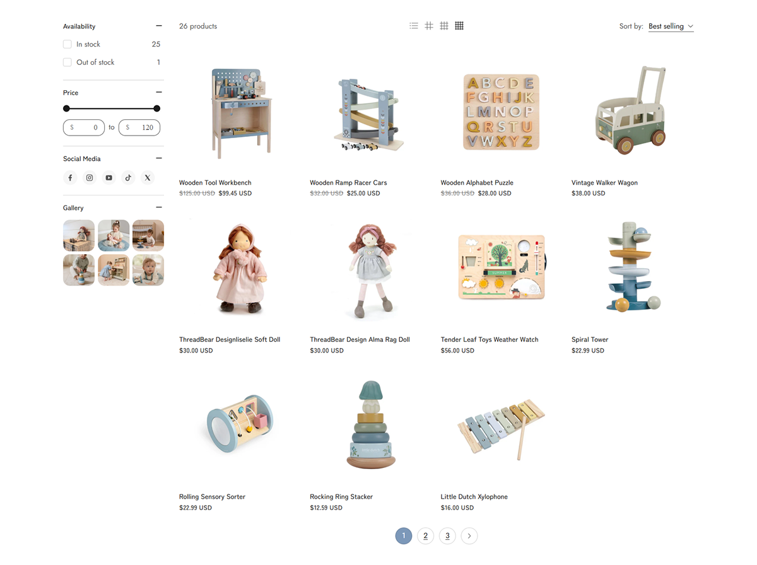Open the Sort by Best selling dropdown
Screen dimensions: 757x565
[x=671, y=26]
